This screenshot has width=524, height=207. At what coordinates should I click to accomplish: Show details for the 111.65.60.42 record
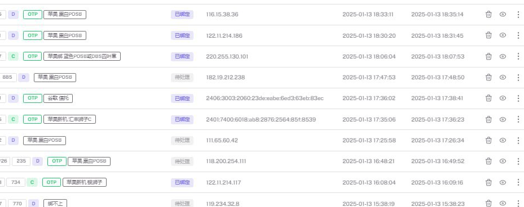tap(503, 140)
